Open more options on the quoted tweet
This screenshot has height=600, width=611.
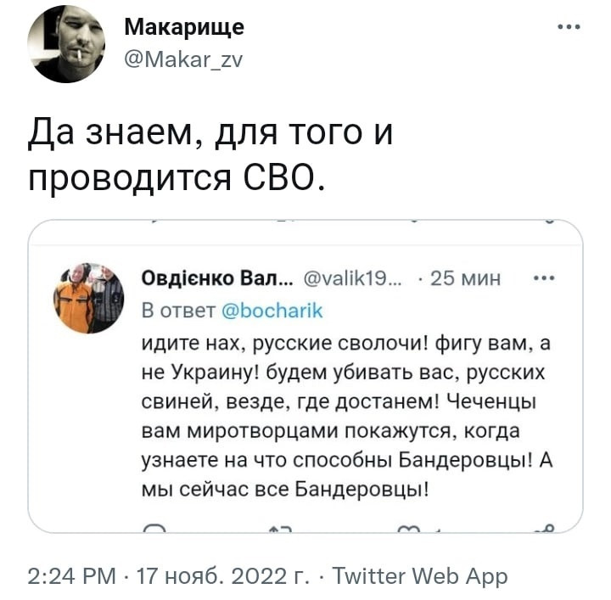pyautogui.click(x=540, y=278)
